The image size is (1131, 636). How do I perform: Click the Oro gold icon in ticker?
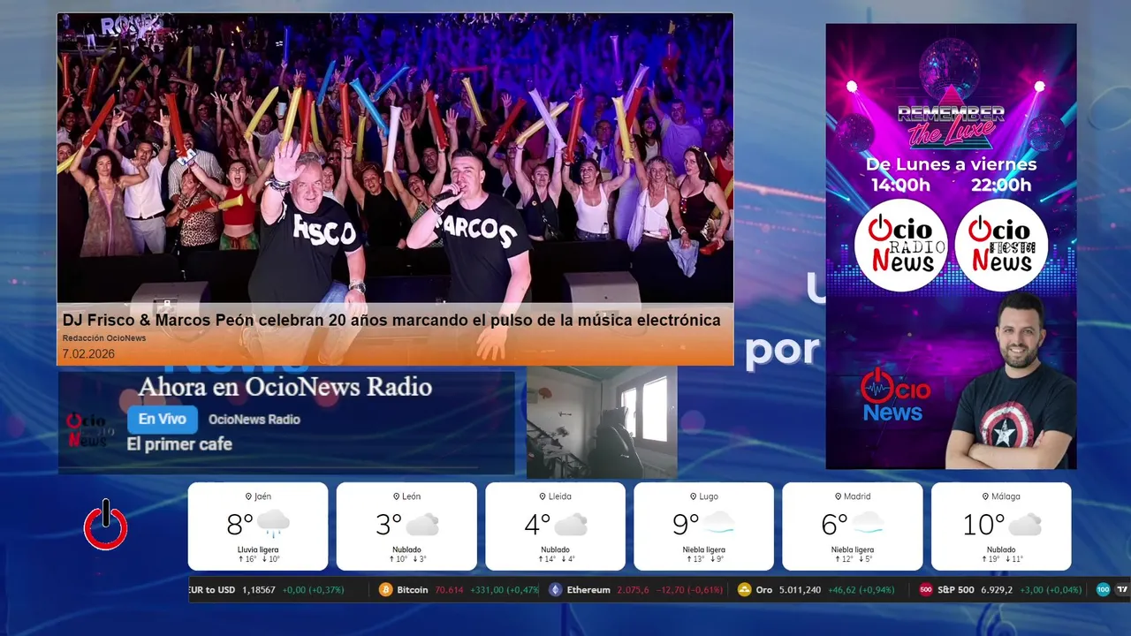tap(744, 589)
